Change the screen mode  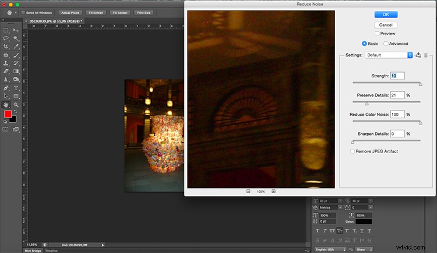tap(16, 130)
